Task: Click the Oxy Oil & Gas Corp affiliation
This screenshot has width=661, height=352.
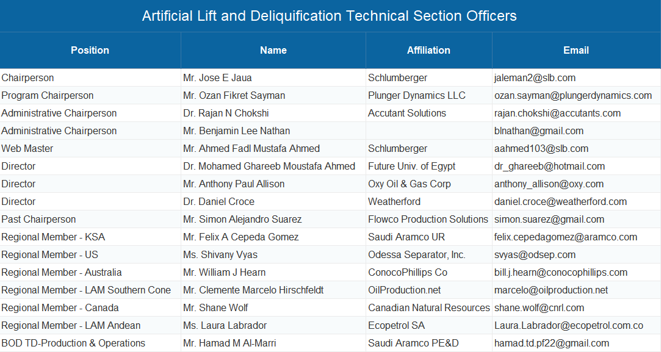Action: [x=410, y=184]
